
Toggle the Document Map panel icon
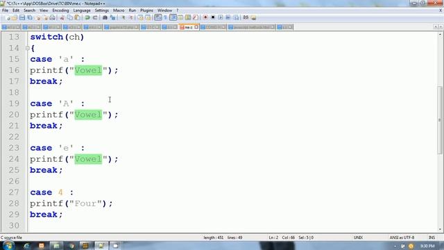(x=188, y=17)
